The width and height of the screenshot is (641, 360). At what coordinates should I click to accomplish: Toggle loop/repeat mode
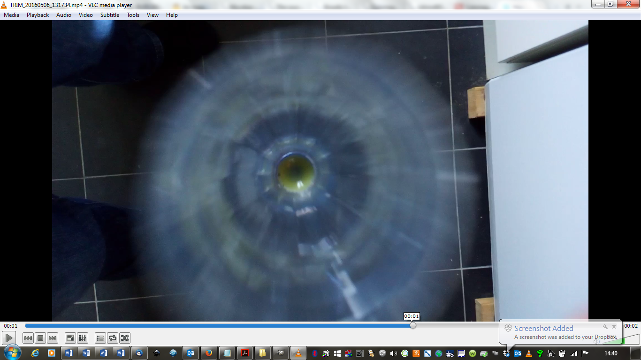[112, 338]
